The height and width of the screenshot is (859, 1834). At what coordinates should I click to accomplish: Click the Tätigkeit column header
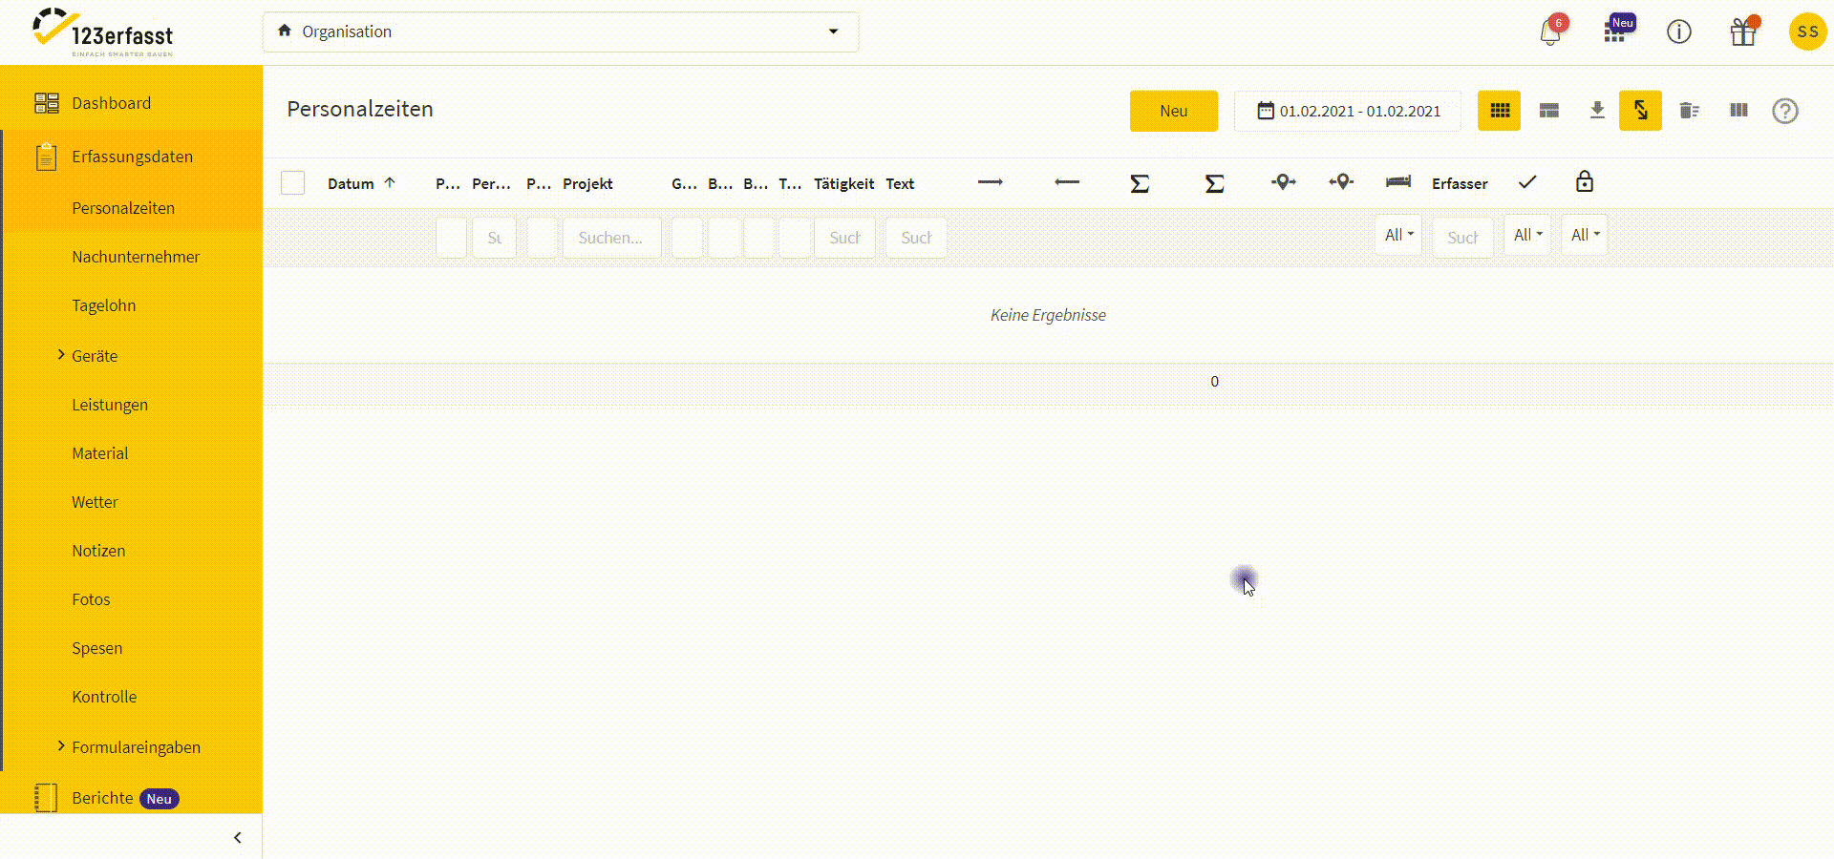coord(843,183)
